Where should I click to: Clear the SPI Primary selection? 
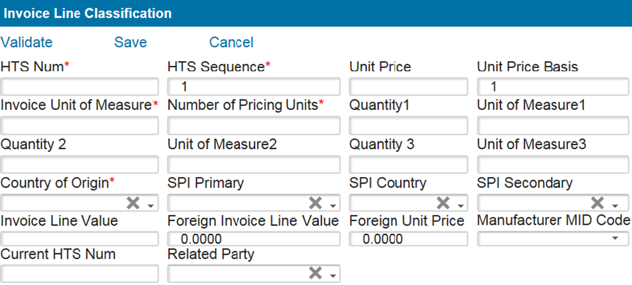coord(315,204)
